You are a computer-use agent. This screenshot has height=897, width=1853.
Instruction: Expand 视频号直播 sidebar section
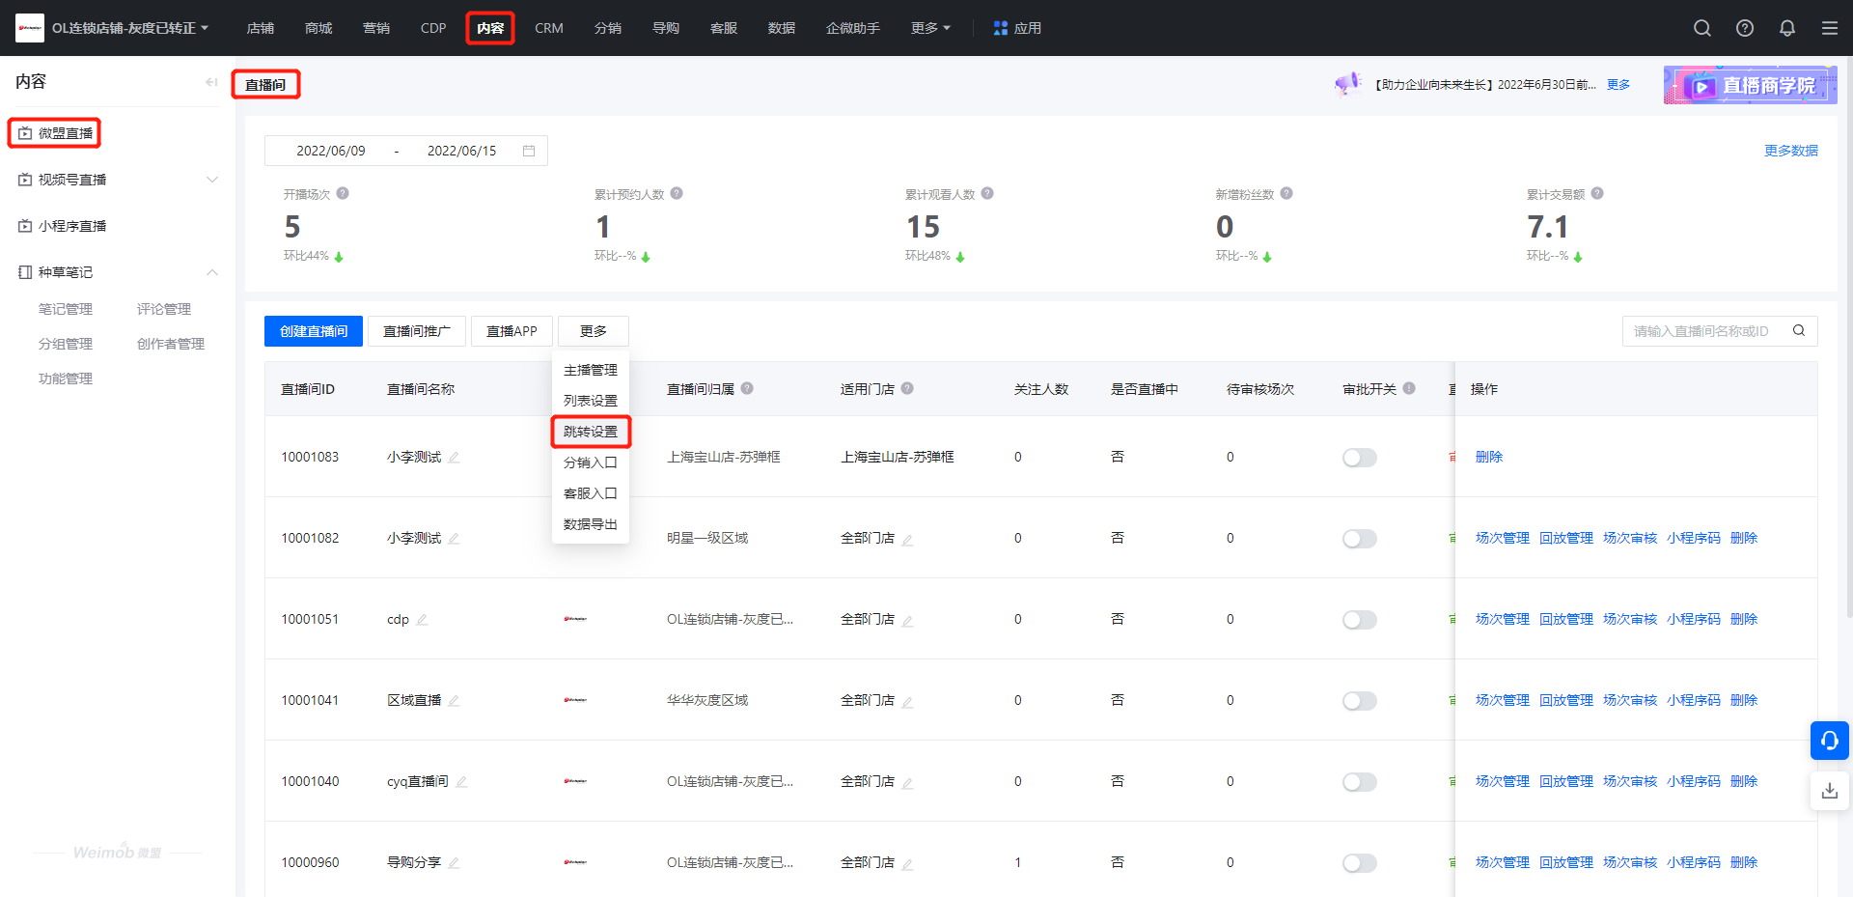click(212, 180)
